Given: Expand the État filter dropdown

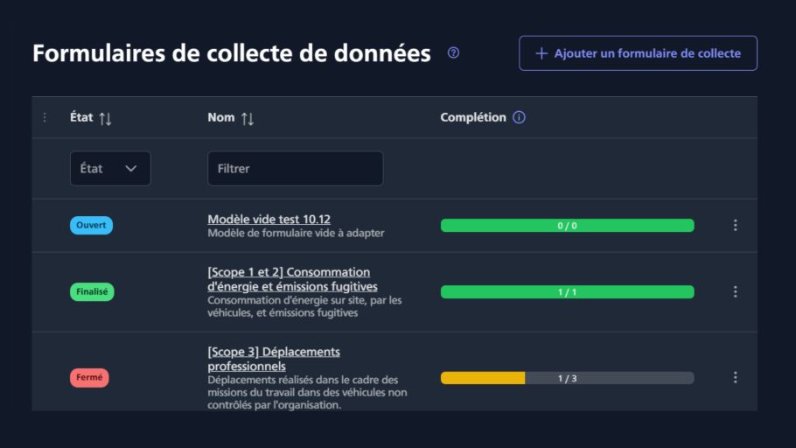Looking at the screenshot, I should tap(110, 169).
